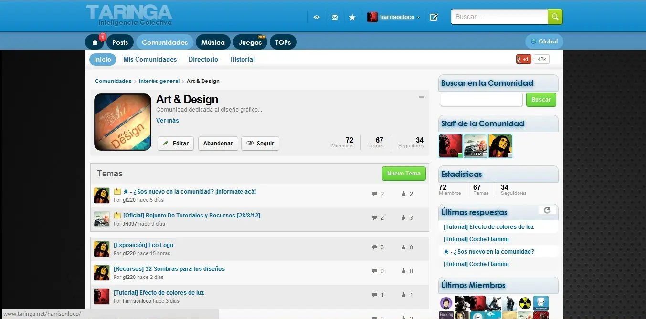Click the 42k share count bubble
This screenshot has width=646, height=319.
(x=541, y=59)
